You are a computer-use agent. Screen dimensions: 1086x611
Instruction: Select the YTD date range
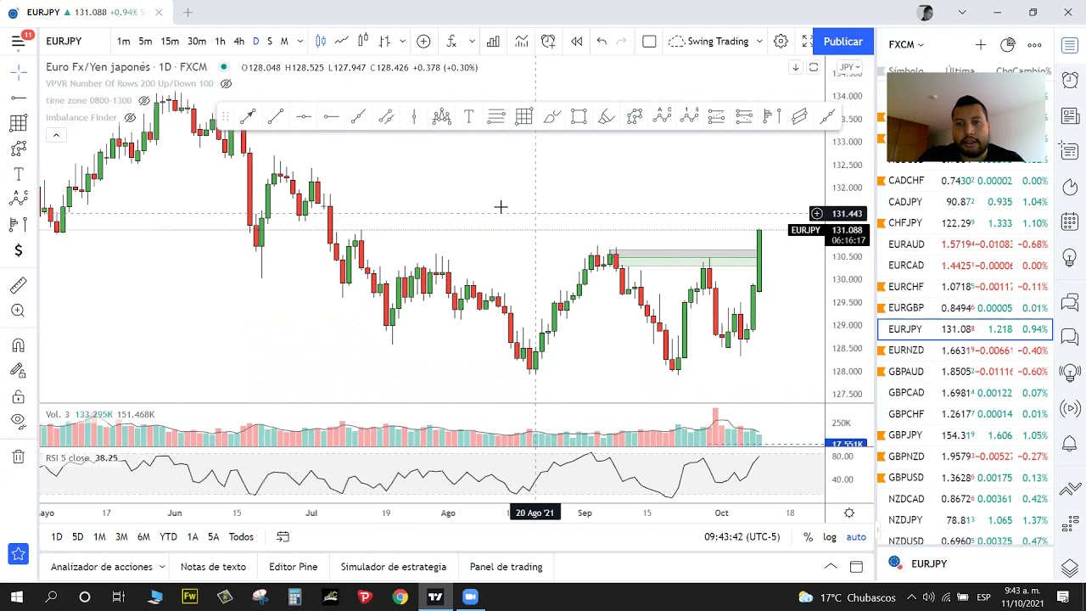168,536
